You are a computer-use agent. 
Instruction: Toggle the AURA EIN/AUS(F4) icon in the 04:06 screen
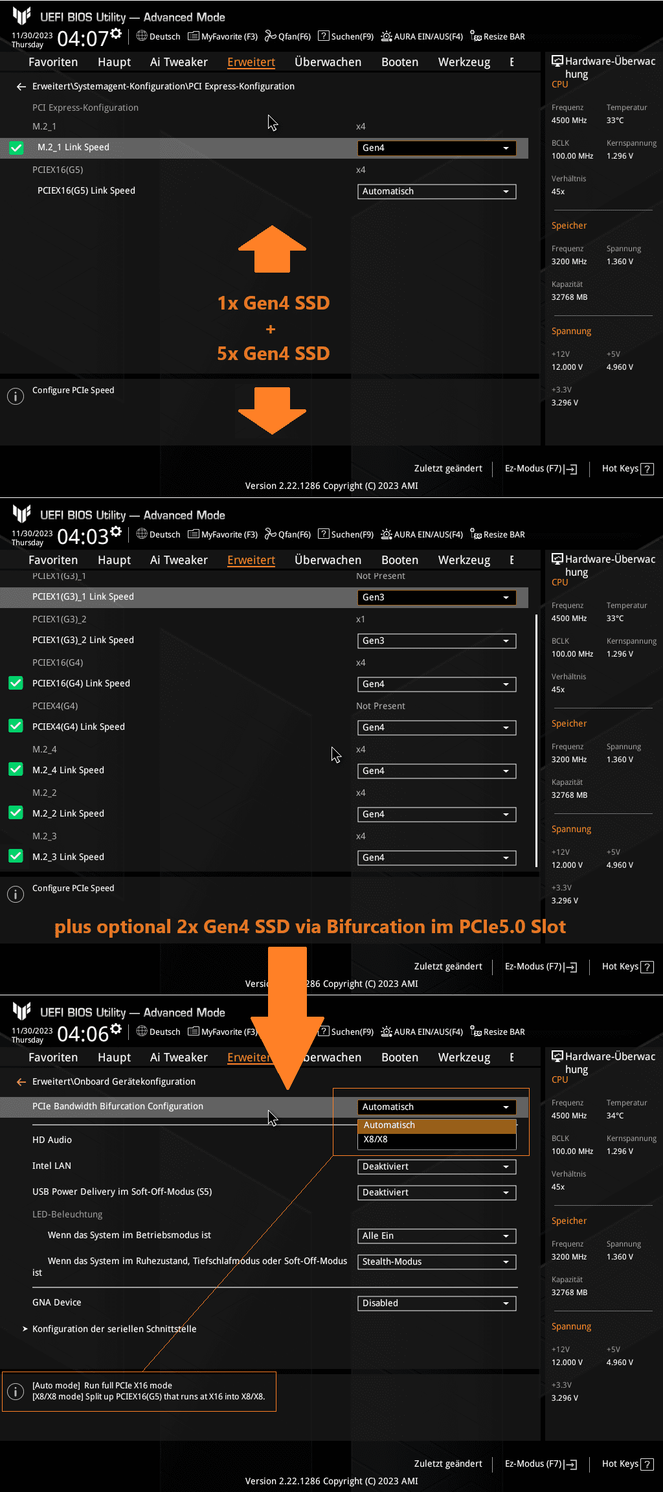(387, 1032)
